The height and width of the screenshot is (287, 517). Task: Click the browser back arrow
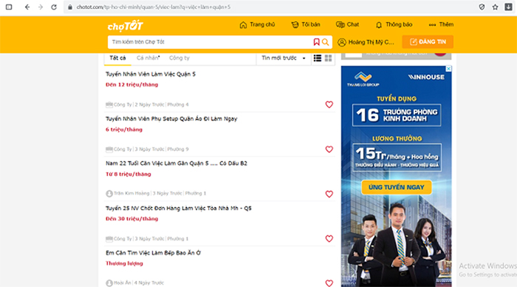(27, 7)
